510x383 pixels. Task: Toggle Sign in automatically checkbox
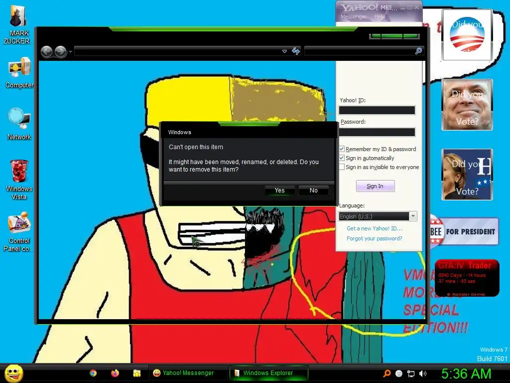pos(342,158)
